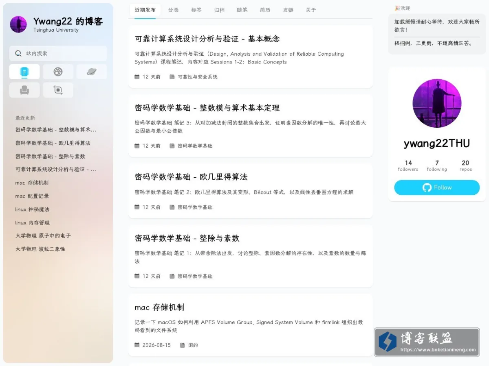Click the Ywang22 的博客 site title
Viewport: 489px width, 366px height.
pos(68,22)
